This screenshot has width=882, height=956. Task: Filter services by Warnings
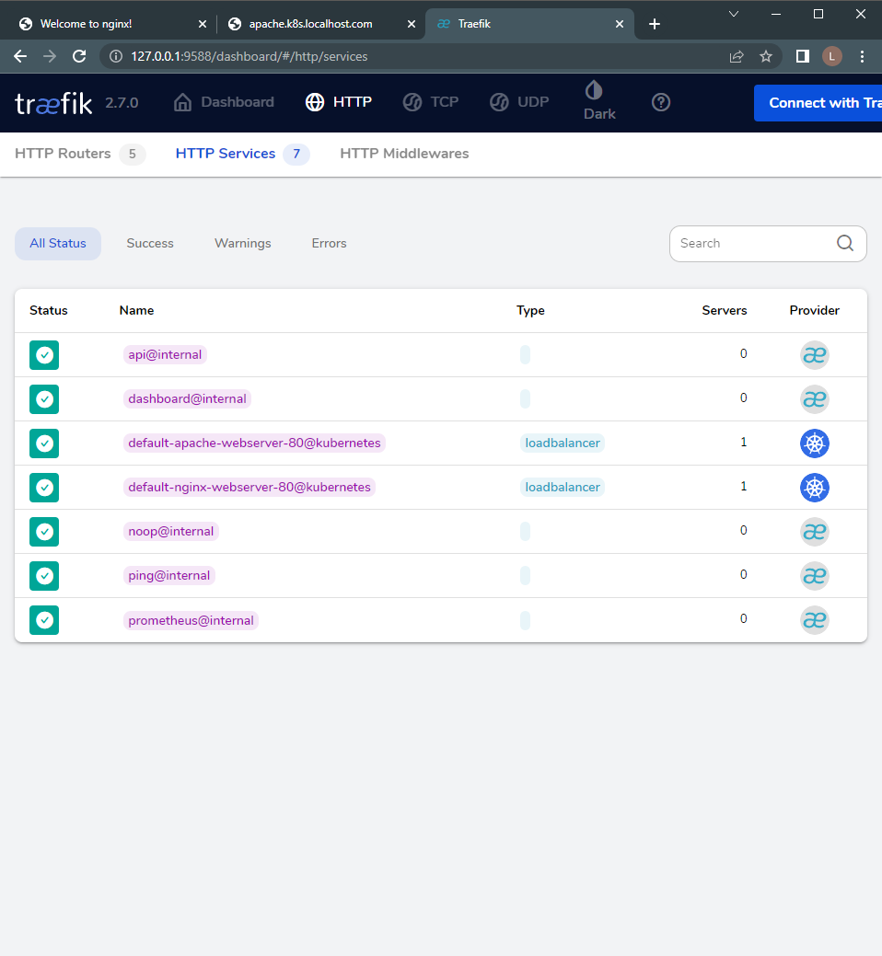tap(243, 243)
